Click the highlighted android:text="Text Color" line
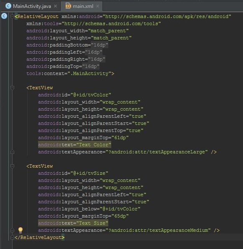 click(74, 145)
